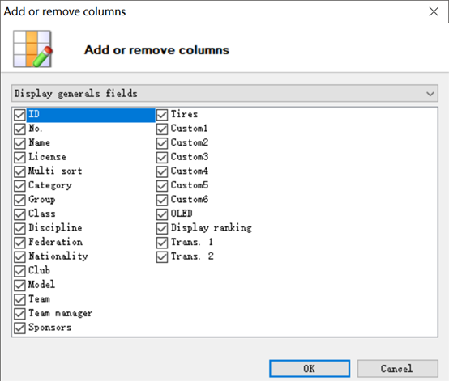Toggle the Sponsors checkbox
The width and height of the screenshot is (449, 381).
[x=19, y=328]
